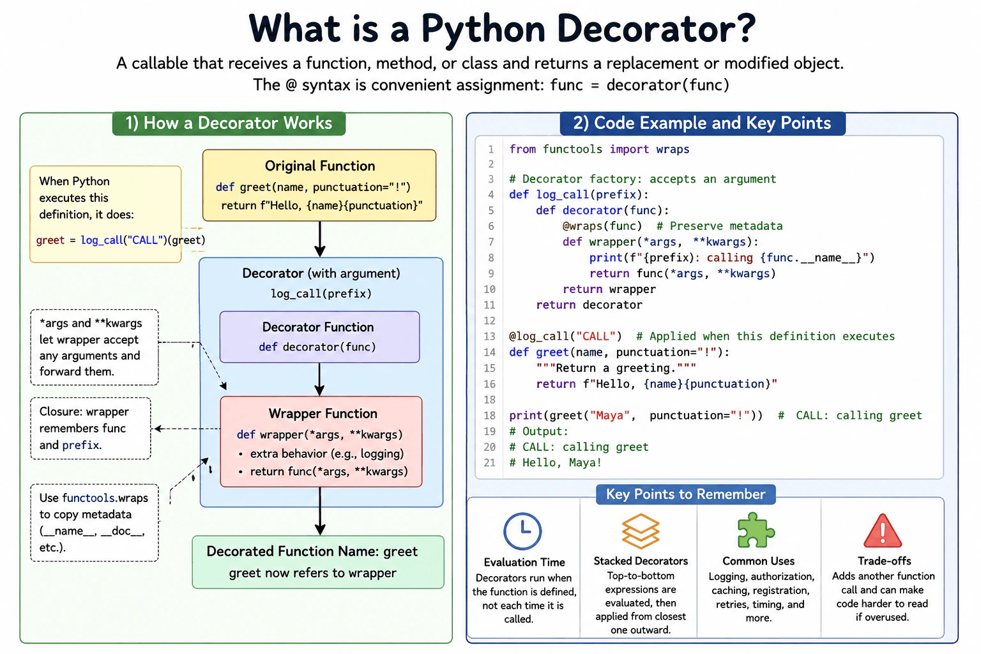Click the stacked layers icon above Stacked Decorators
981x654 pixels.
641,531
